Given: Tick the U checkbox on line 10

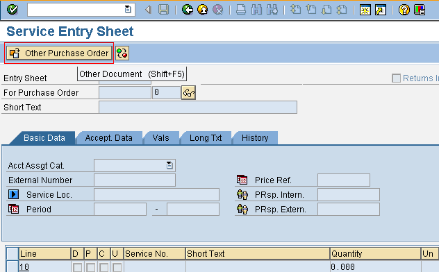Looking at the screenshot, I should [117, 268].
